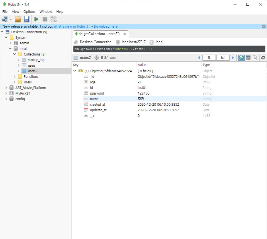Expand the config database
The height and width of the screenshot is (239, 267).
pyautogui.click(x=6, y=99)
